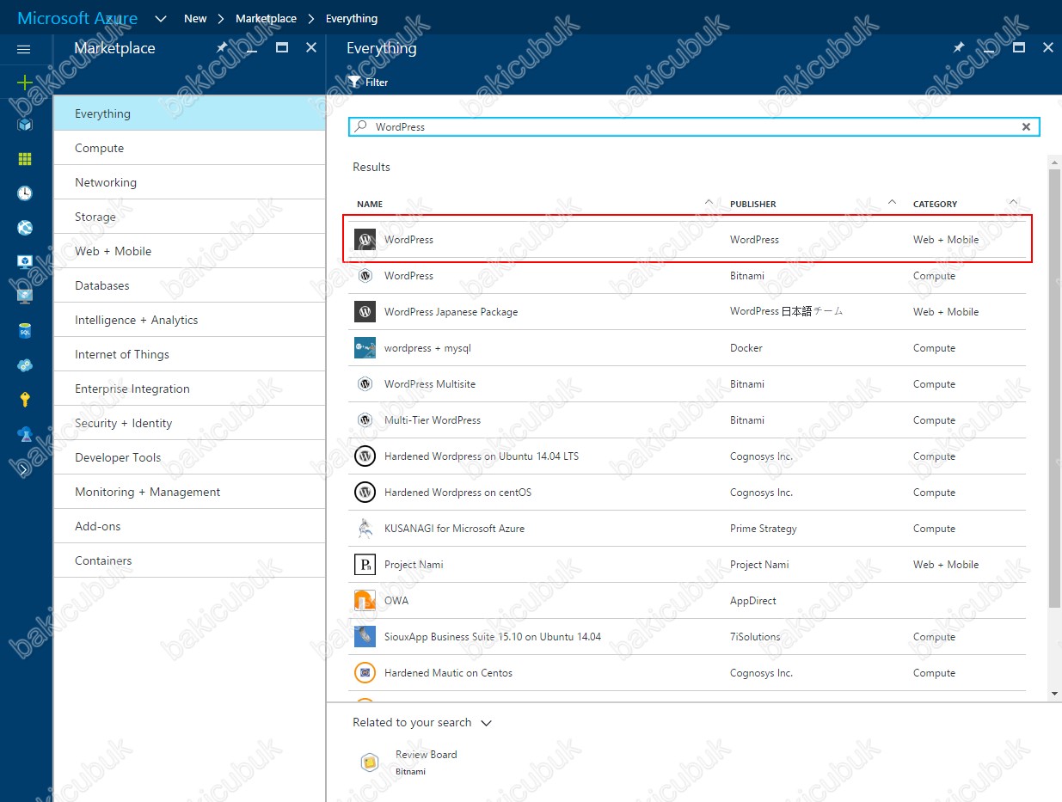Click the OWA orange icon
The image size is (1062, 802).
[365, 601]
